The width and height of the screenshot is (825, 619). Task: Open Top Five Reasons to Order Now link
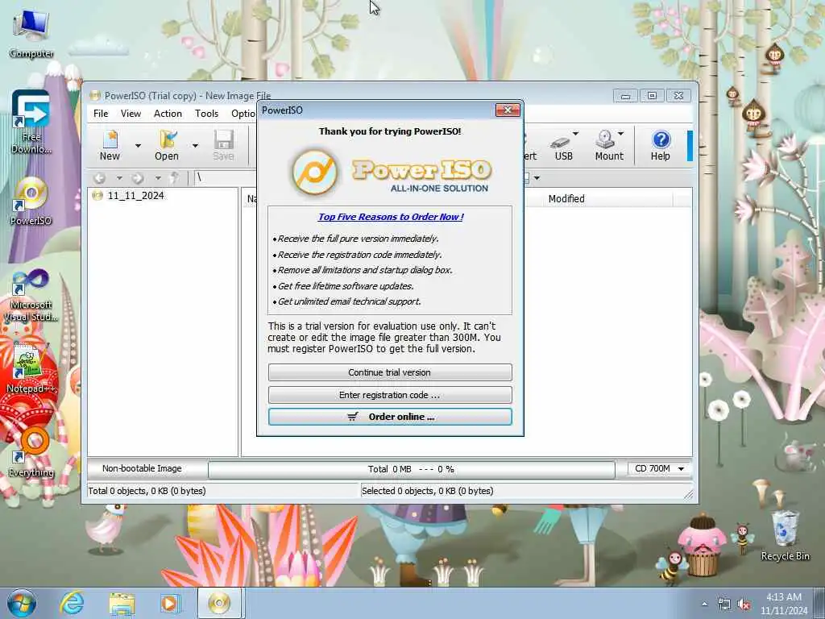click(391, 217)
